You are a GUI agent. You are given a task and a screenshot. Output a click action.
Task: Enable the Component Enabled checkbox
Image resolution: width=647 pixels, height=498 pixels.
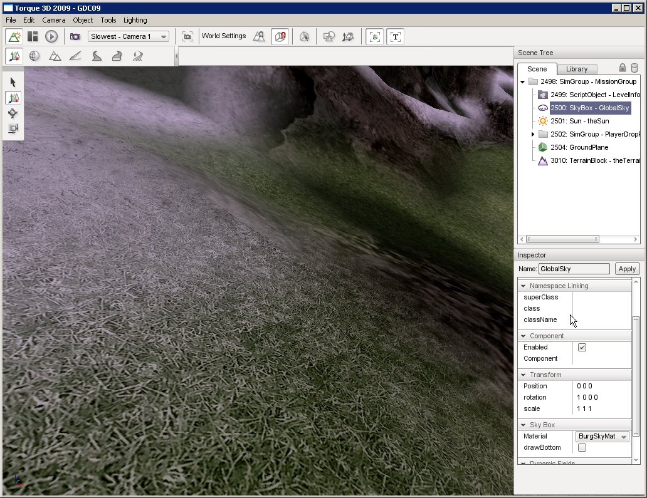(581, 347)
